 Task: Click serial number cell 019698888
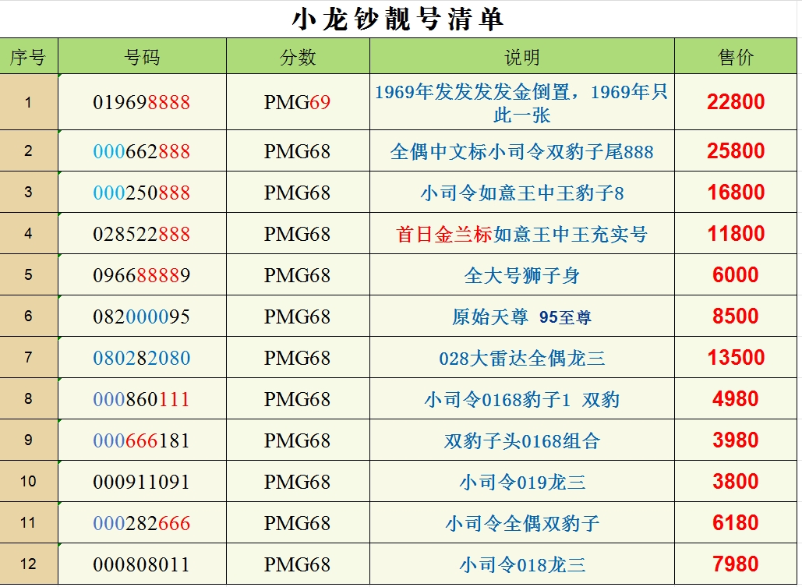tap(142, 102)
